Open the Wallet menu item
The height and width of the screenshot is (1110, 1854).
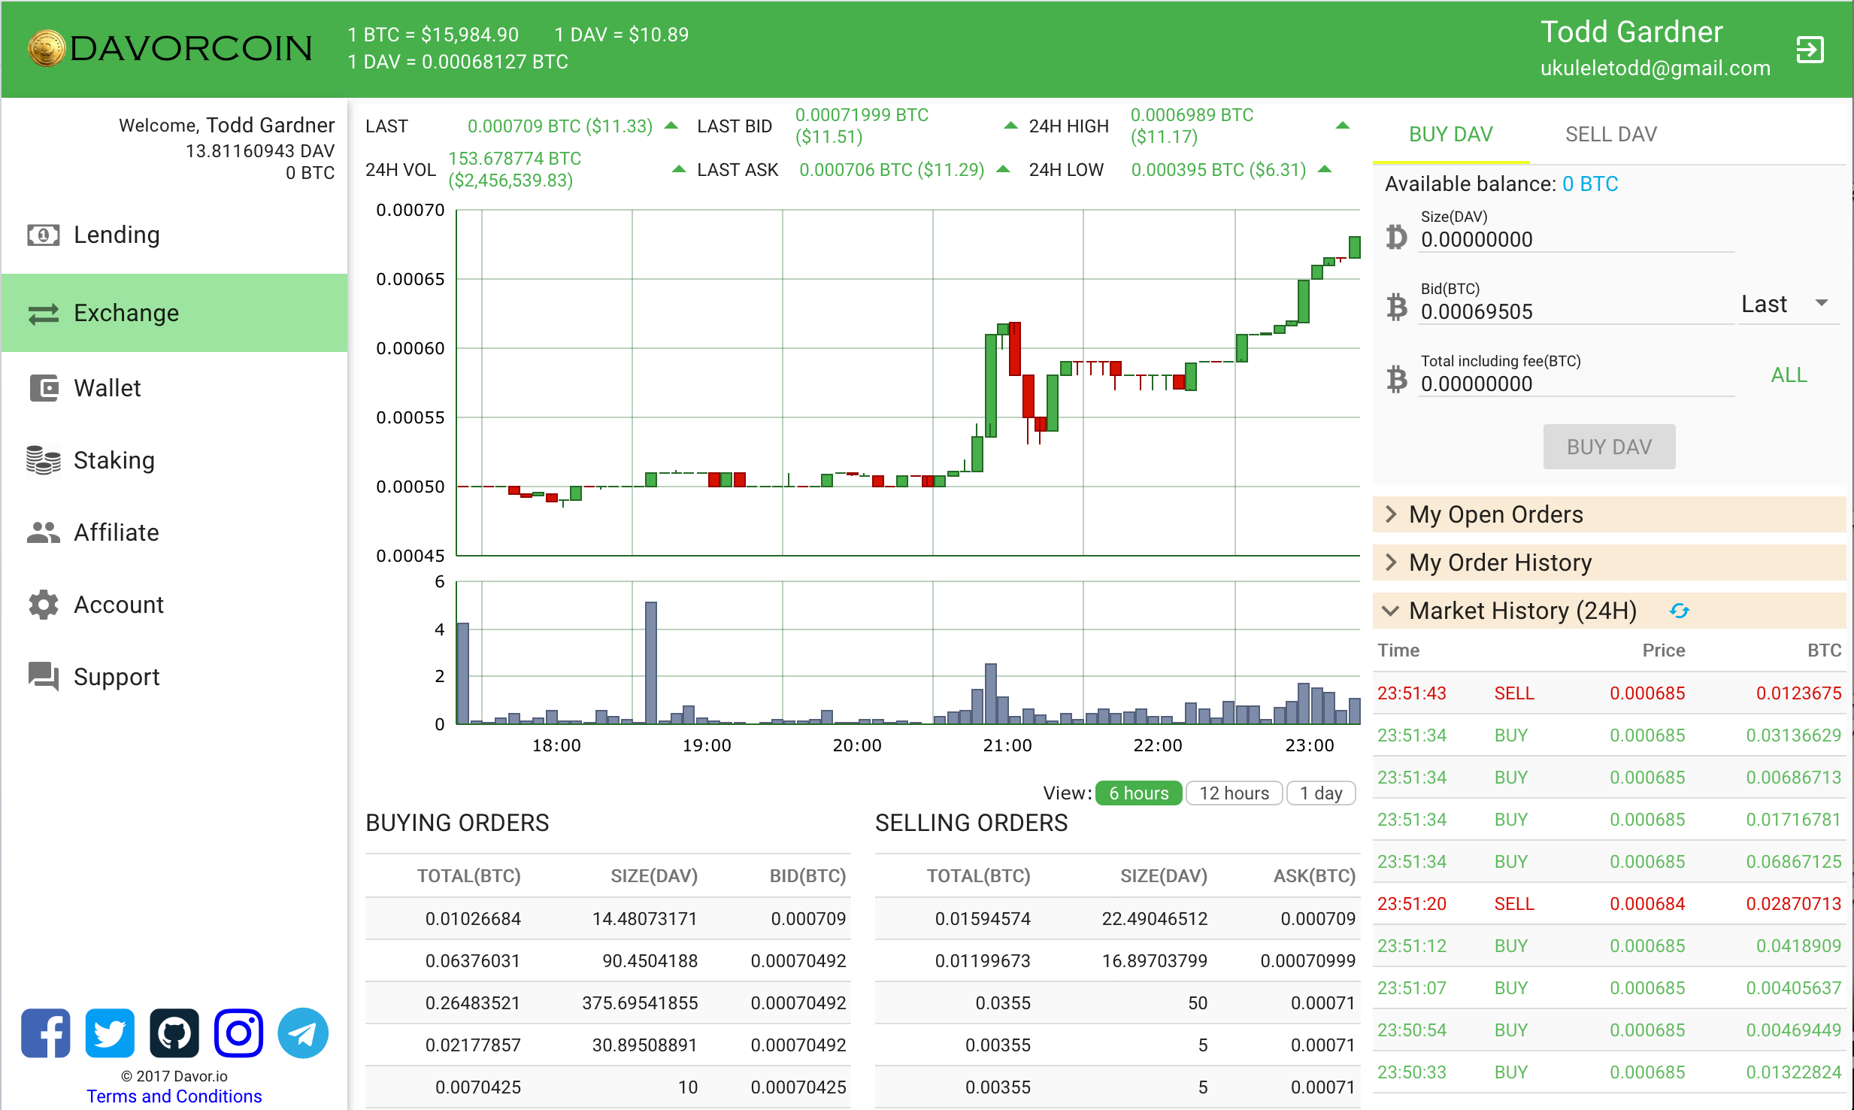point(174,388)
